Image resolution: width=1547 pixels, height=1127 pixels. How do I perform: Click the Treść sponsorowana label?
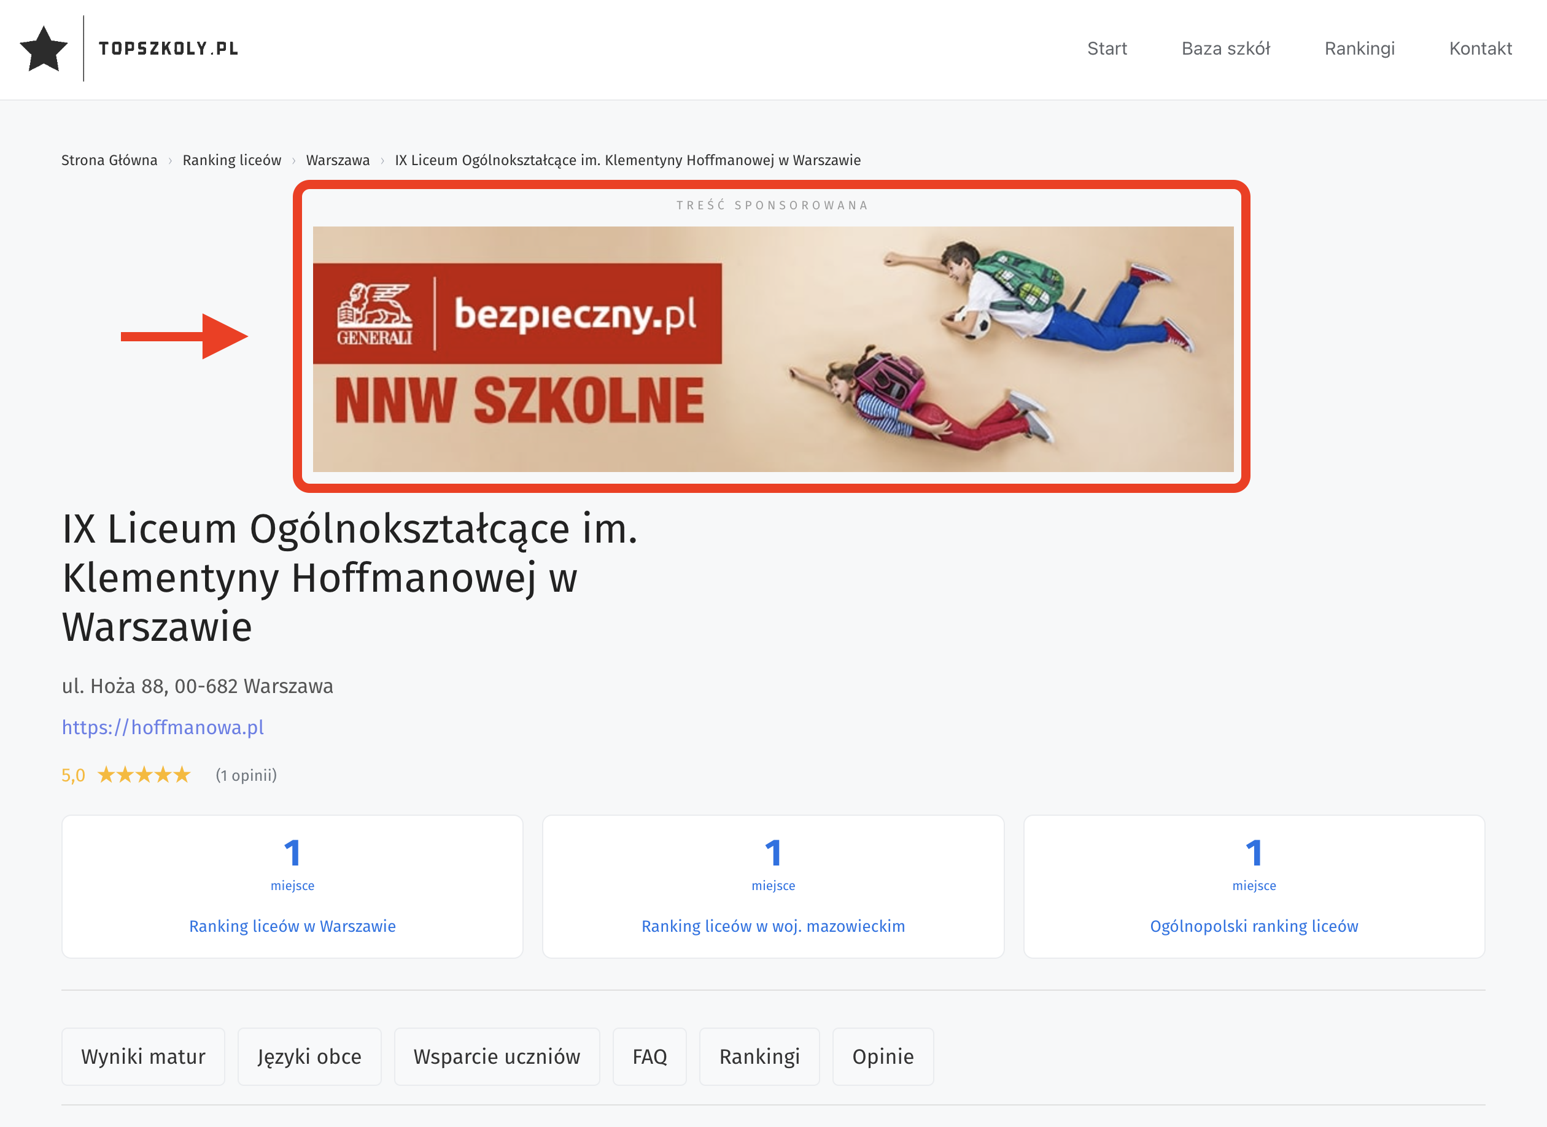click(772, 204)
